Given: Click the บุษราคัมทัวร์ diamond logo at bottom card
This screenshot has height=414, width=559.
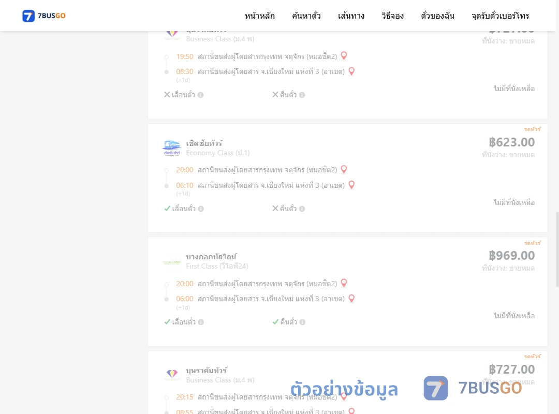Looking at the screenshot, I should [x=172, y=375].
